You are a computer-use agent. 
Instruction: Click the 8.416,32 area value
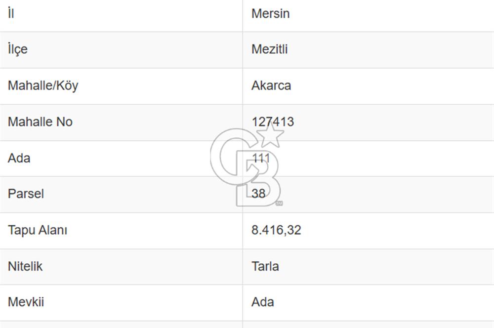pyautogui.click(x=276, y=230)
